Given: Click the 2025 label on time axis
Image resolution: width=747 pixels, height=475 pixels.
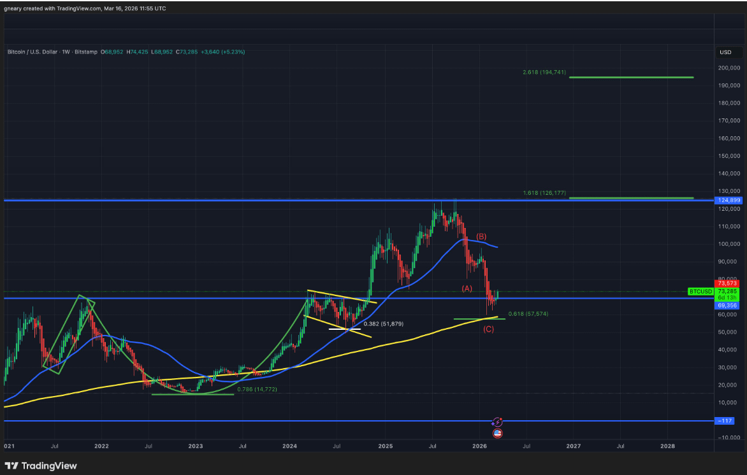Looking at the screenshot, I should [x=385, y=446].
